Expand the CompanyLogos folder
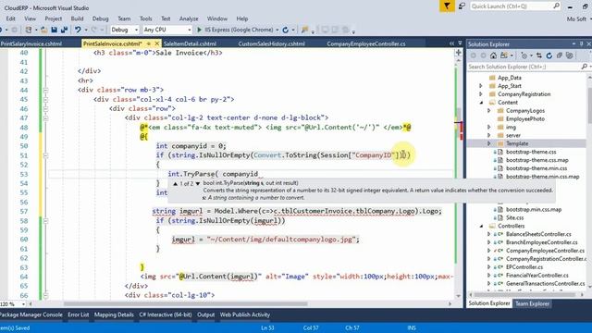The height and width of the screenshot is (333, 592). tap(489, 111)
